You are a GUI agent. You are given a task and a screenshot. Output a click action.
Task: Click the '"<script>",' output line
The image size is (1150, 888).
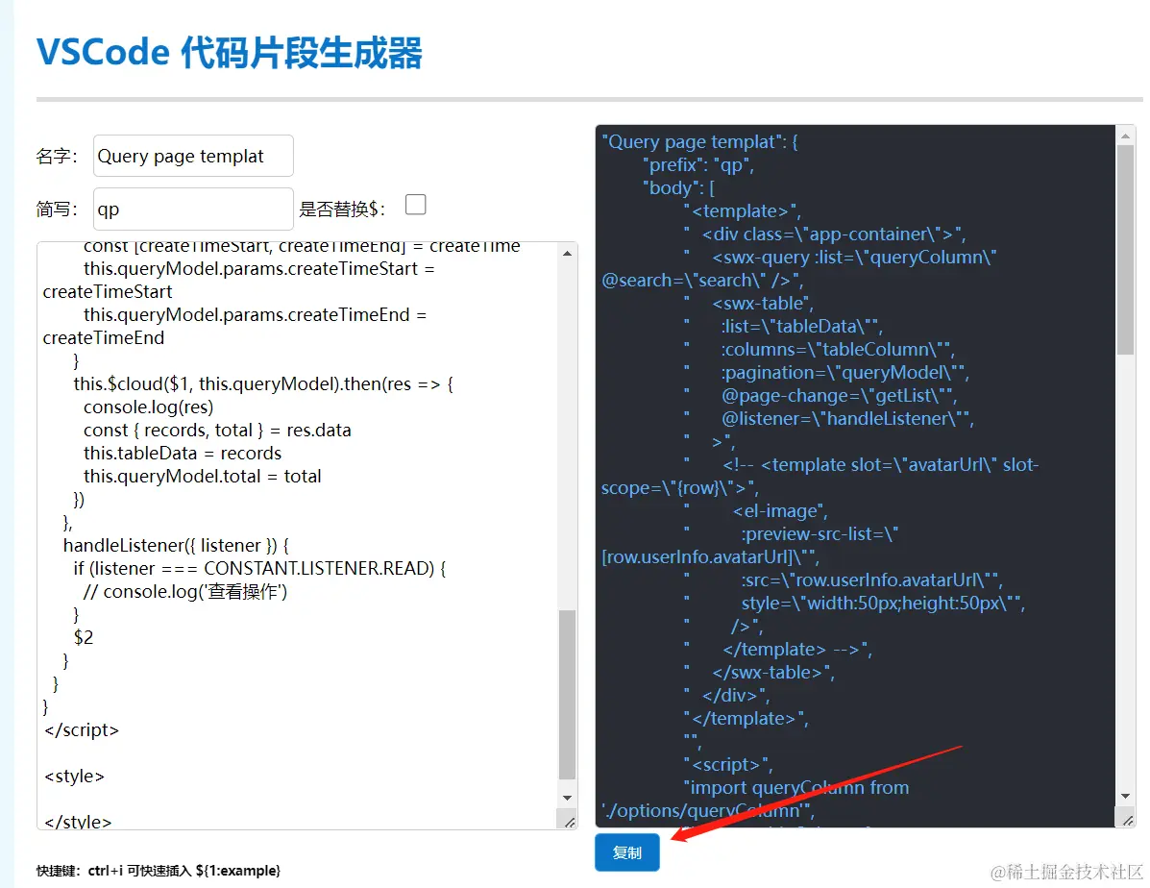(x=728, y=764)
